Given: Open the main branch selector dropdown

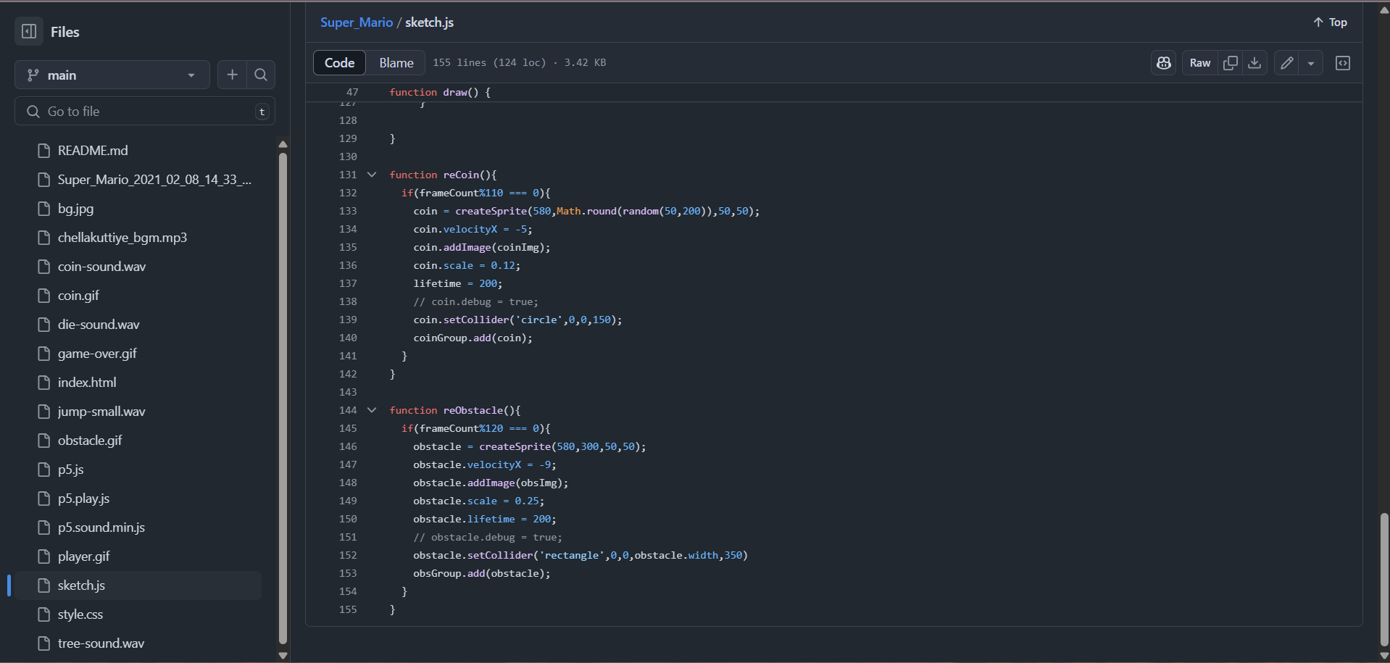Looking at the screenshot, I should (x=112, y=75).
